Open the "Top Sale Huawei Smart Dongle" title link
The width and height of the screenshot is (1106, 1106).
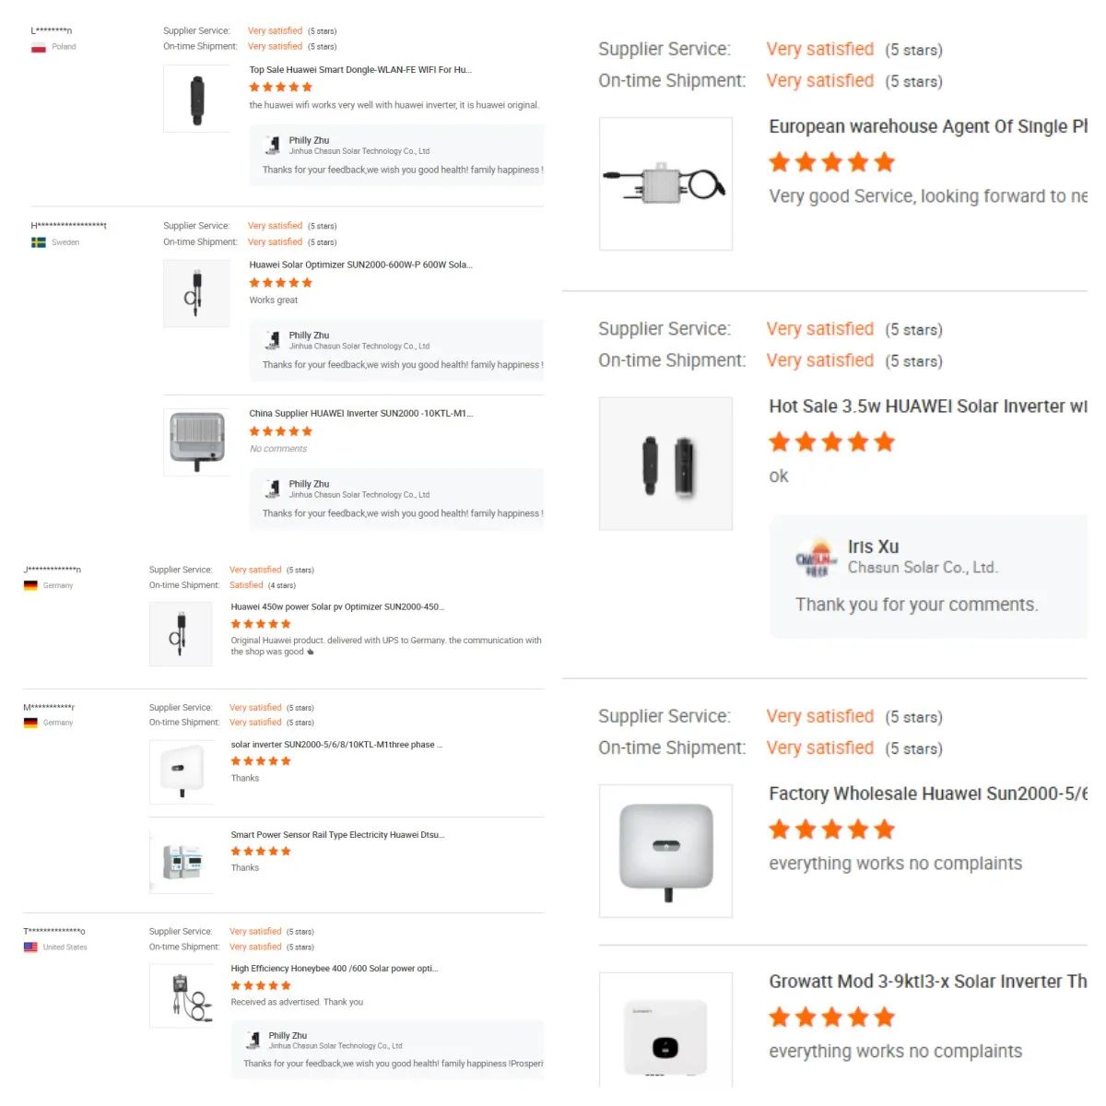tap(360, 70)
